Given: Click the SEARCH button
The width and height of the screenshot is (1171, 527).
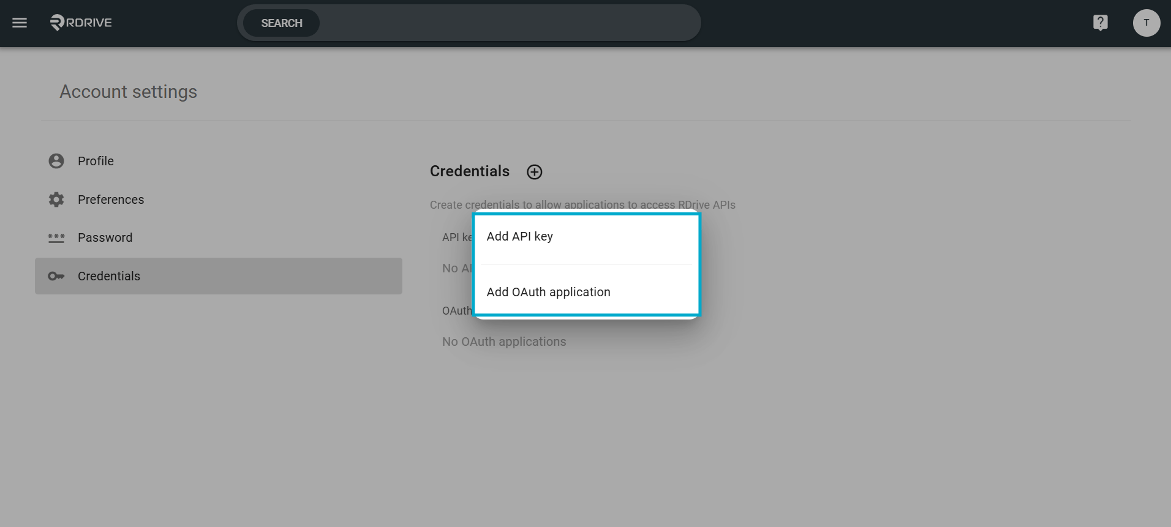Looking at the screenshot, I should [282, 23].
